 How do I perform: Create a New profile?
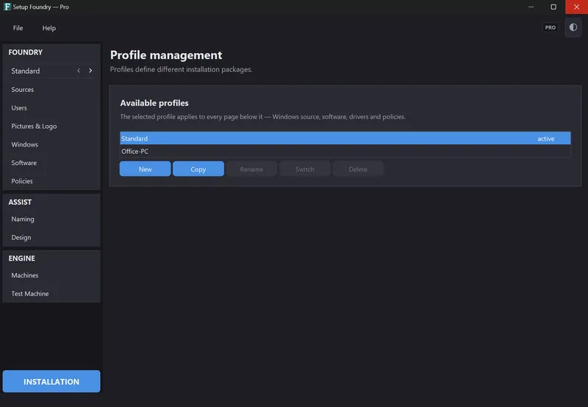point(145,169)
